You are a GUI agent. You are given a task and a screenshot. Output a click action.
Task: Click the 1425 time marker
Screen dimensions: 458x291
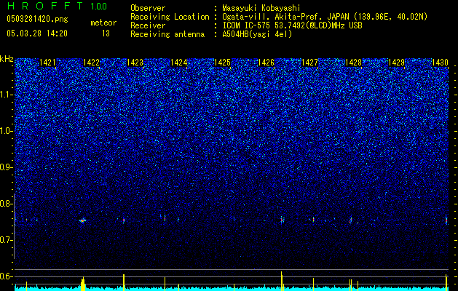tap(223, 63)
